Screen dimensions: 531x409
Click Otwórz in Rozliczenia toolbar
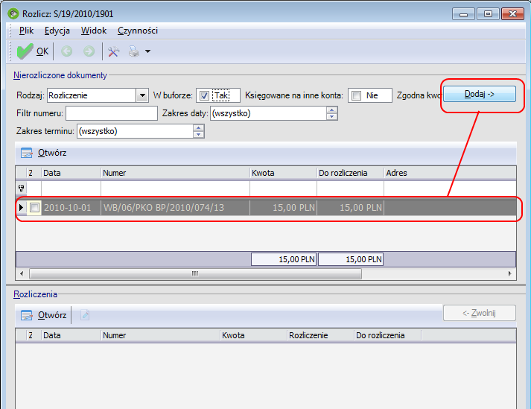tap(43, 315)
